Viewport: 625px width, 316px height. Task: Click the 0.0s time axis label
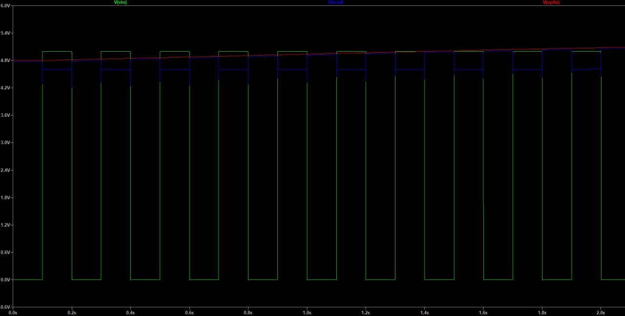13,313
